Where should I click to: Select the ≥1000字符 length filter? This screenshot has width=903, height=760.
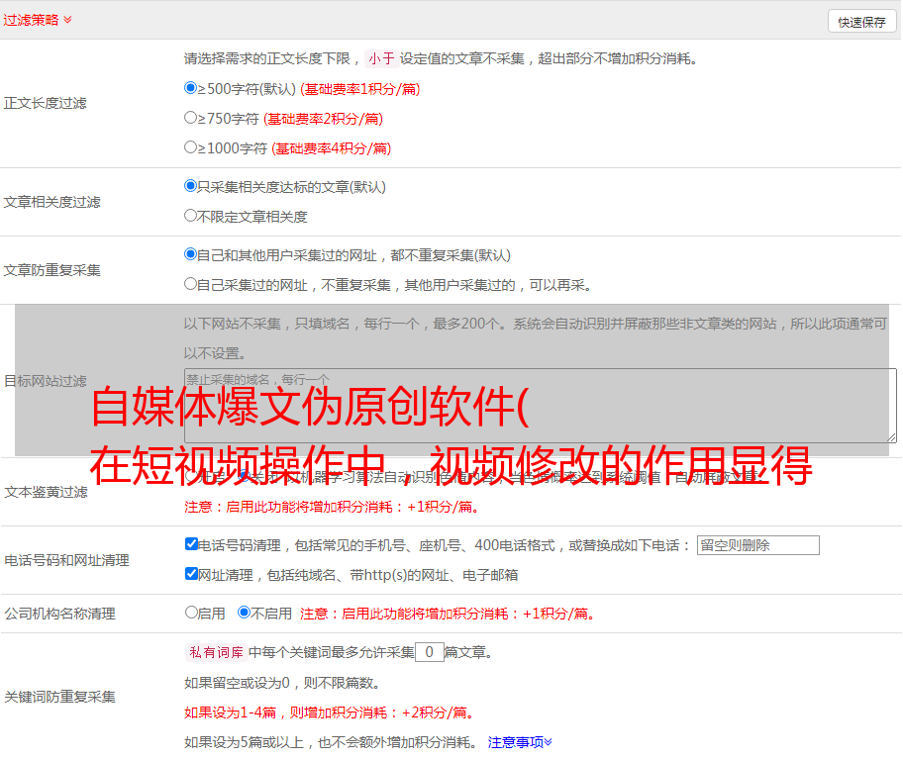coord(191,147)
